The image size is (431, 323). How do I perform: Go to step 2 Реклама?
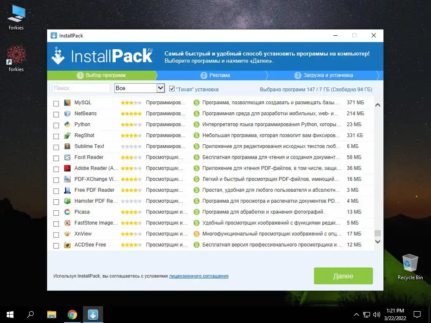point(215,75)
